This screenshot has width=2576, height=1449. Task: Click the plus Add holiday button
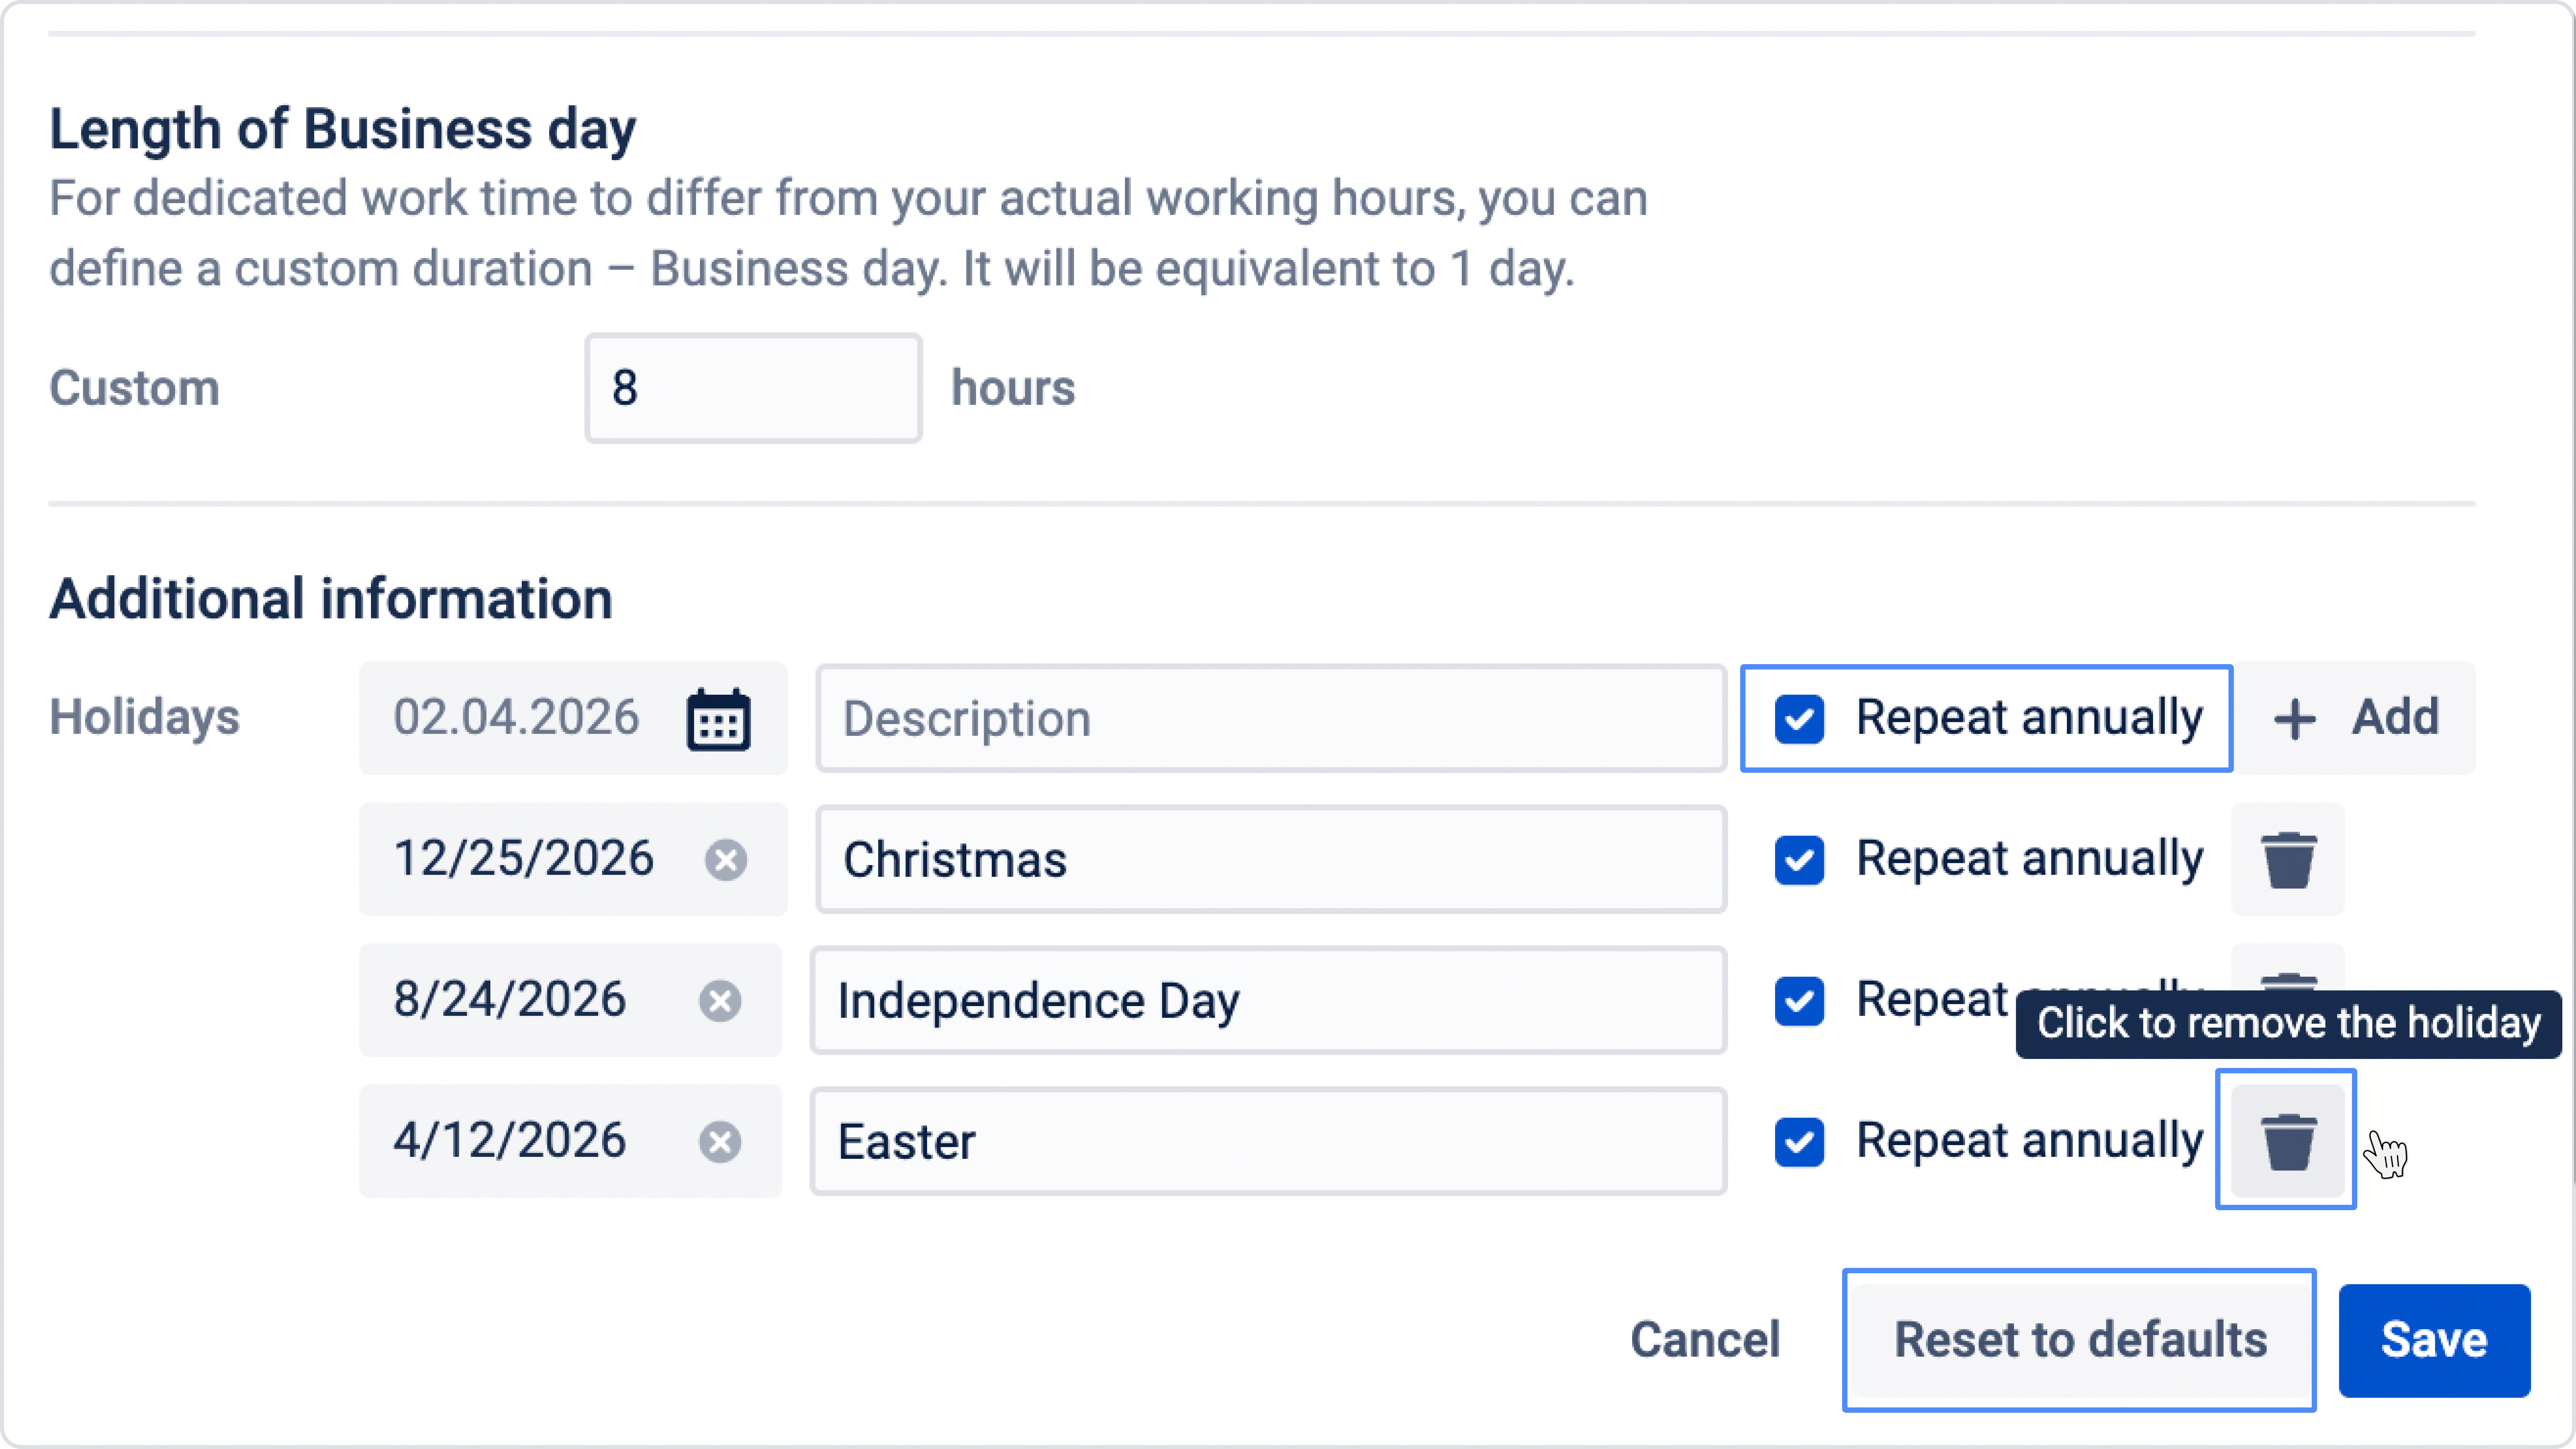click(x=2355, y=718)
